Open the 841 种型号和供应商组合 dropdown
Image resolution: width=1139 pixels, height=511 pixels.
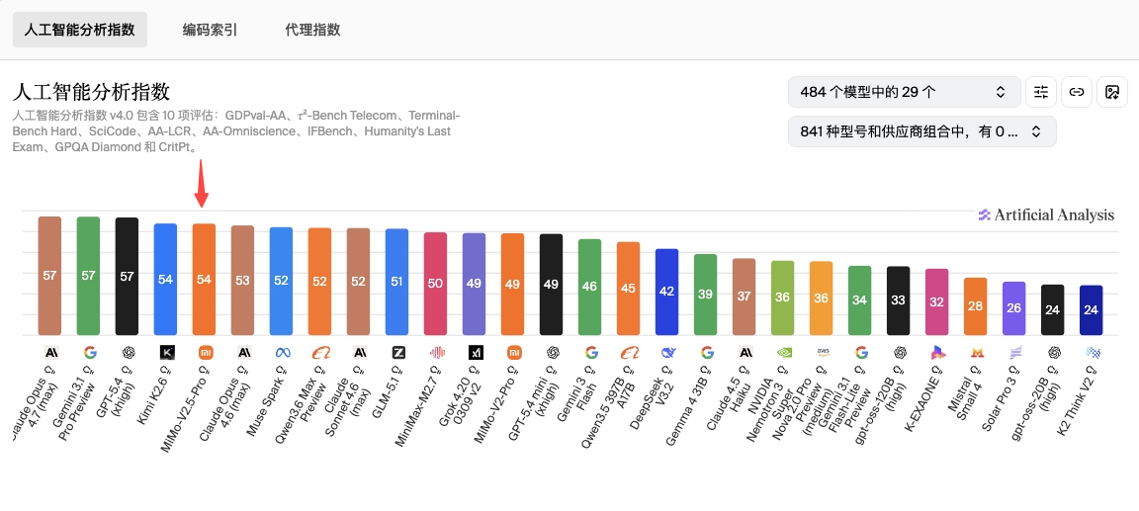coord(921,131)
